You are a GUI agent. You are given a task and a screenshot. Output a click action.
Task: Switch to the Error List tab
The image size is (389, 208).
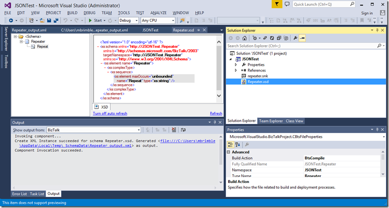(x=20, y=194)
